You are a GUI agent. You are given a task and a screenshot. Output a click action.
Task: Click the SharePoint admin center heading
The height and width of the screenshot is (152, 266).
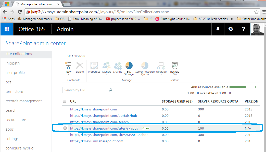click(x=36, y=43)
